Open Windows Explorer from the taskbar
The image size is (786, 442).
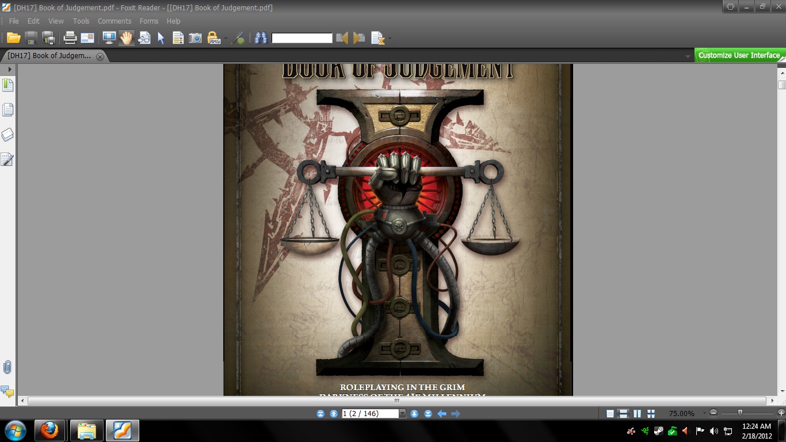click(x=87, y=430)
